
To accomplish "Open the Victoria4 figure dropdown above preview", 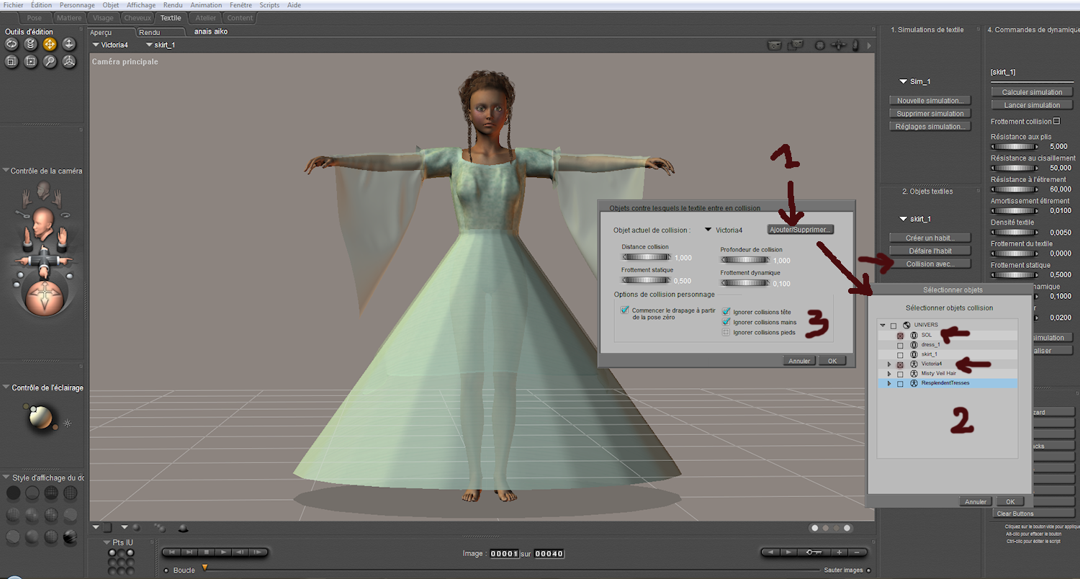I will point(111,45).
